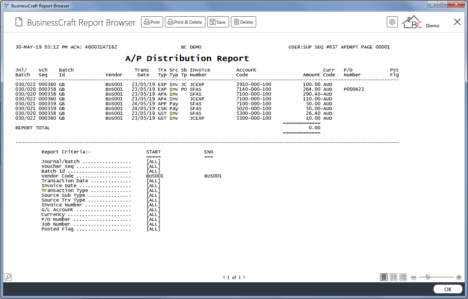Click the 'Voucher Seq' criteria label
The image size is (468, 299).
click(57, 166)
